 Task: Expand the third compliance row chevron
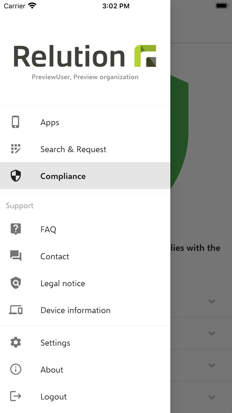coord(212,365)
